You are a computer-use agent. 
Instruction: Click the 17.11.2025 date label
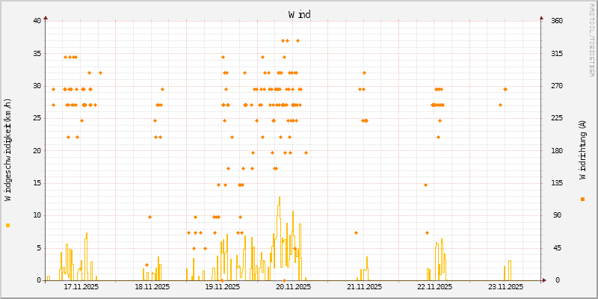coord(81,286)
